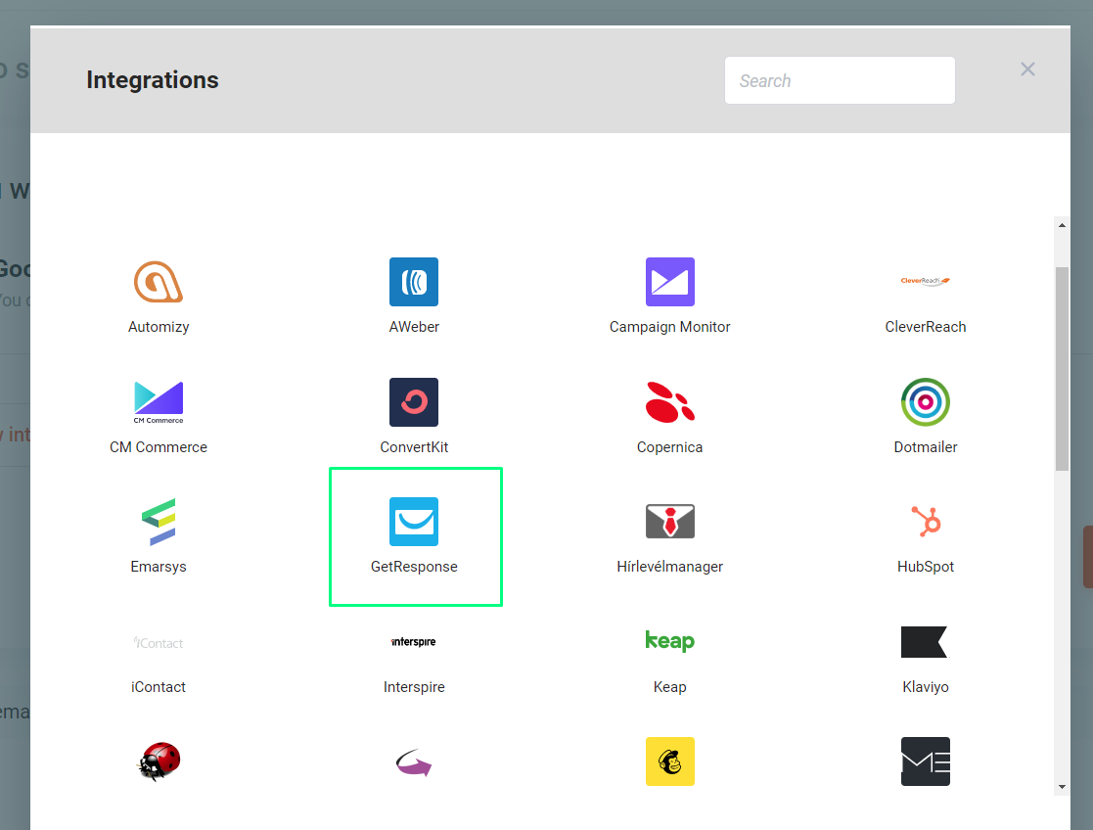
Task: Click the Automizy label
Action: [x=159, y=327]
